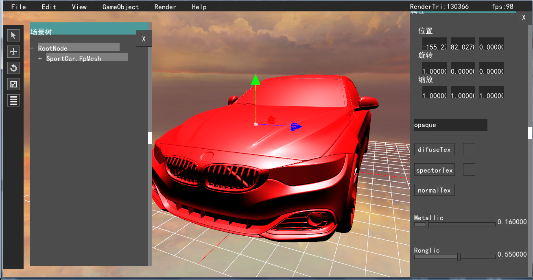Click the difuseTex button
The height and width of the screenshot is (280, 533).
[434, 149]
